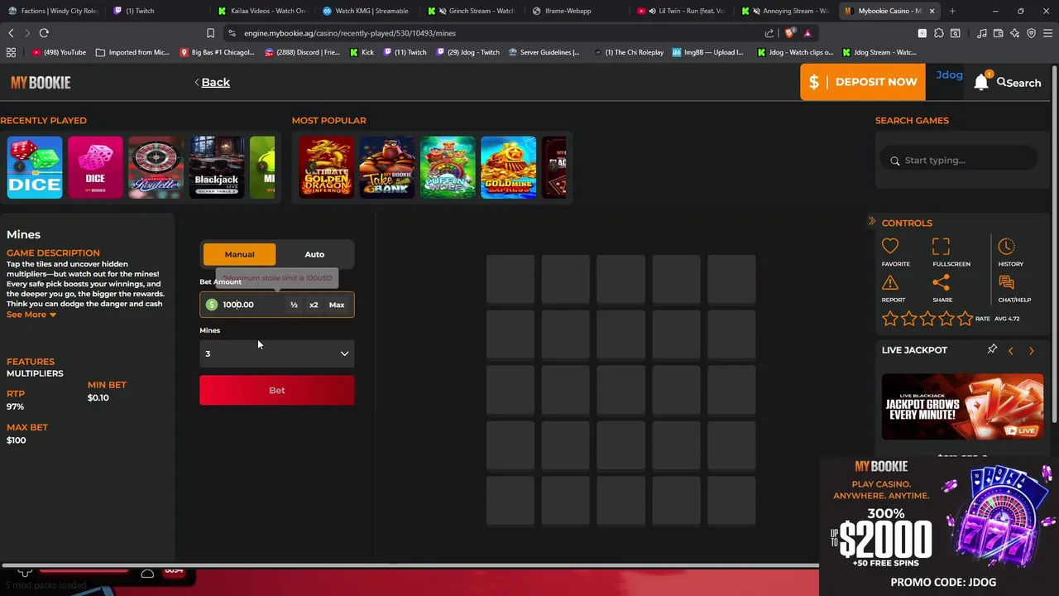The width and height of the screenshot is (1059, 596).
Task: Open the Mines count dropdown
Action: click(x=276, y=353)
